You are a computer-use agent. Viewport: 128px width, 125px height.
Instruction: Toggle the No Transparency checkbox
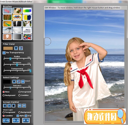pos(4,53)
